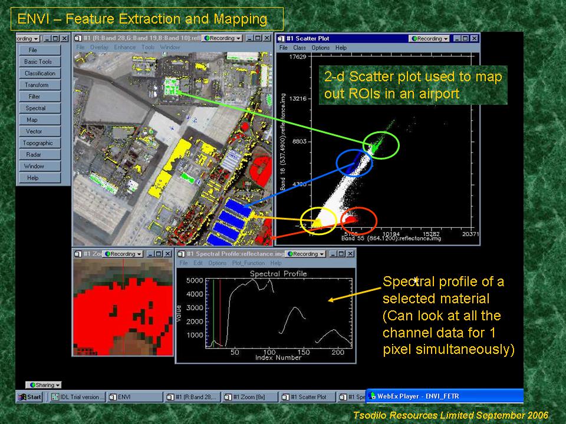Open Options menu in Scatter Plot window
The height and width of the screenshot is (424, 566).
(x=321, y=48)
